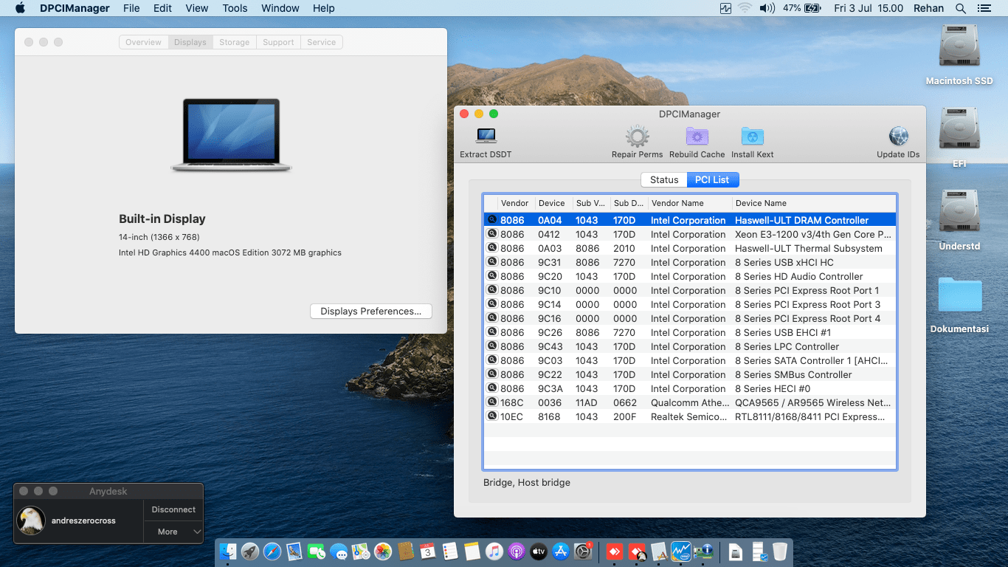Open the Tools menu
Screen dimensions: 1008x567
(235, 8)
